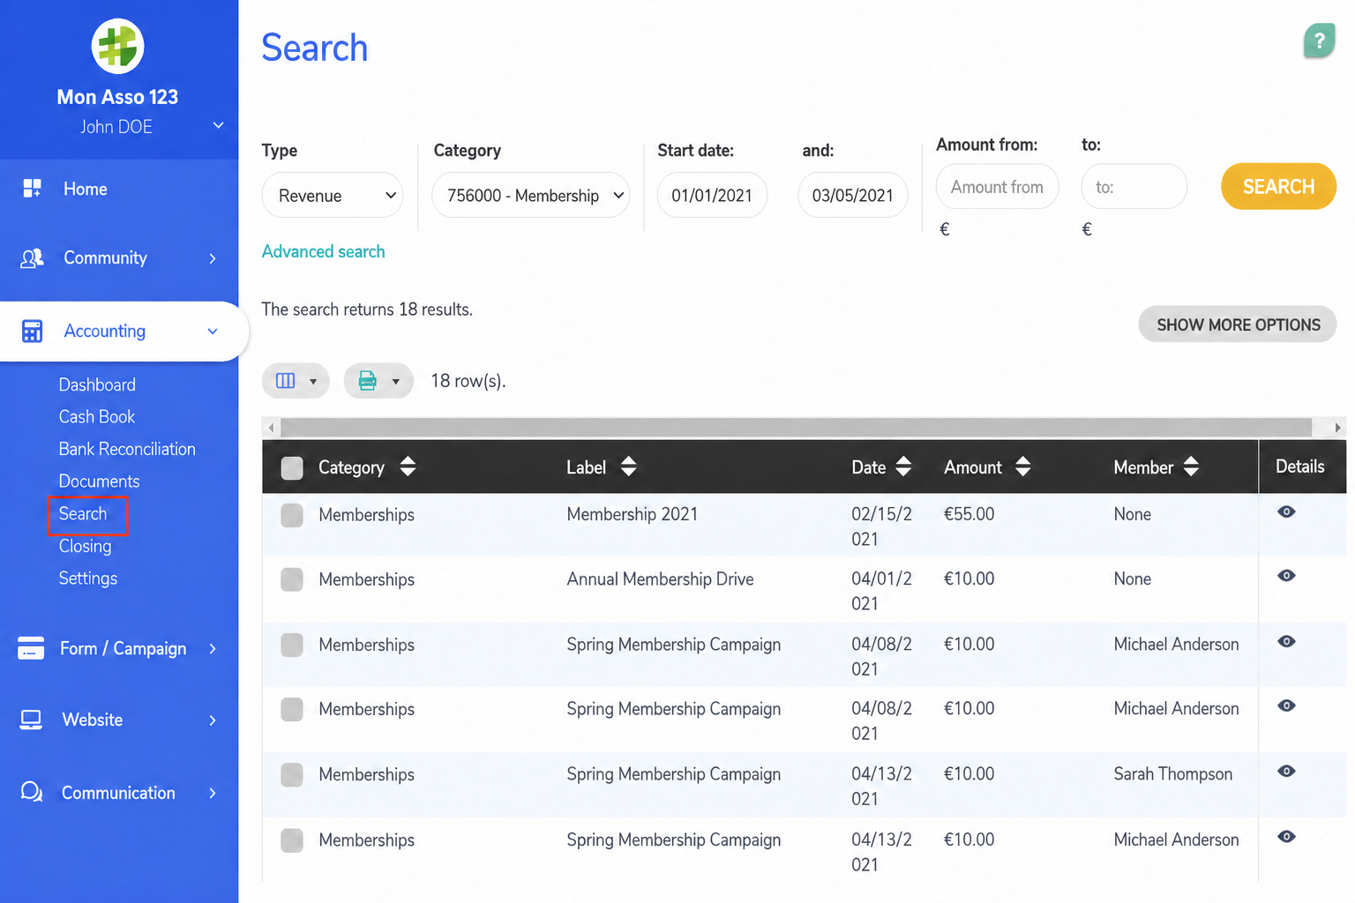
Task: Sort table by Amount column arrows
Action: tap(1022, 466)
